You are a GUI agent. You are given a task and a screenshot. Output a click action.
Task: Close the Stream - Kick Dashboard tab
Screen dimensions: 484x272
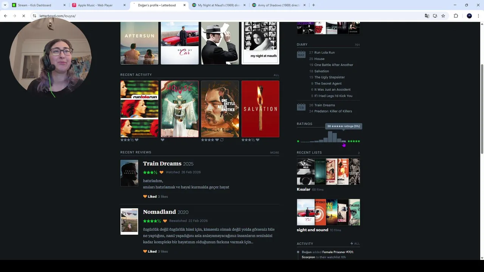64,5
